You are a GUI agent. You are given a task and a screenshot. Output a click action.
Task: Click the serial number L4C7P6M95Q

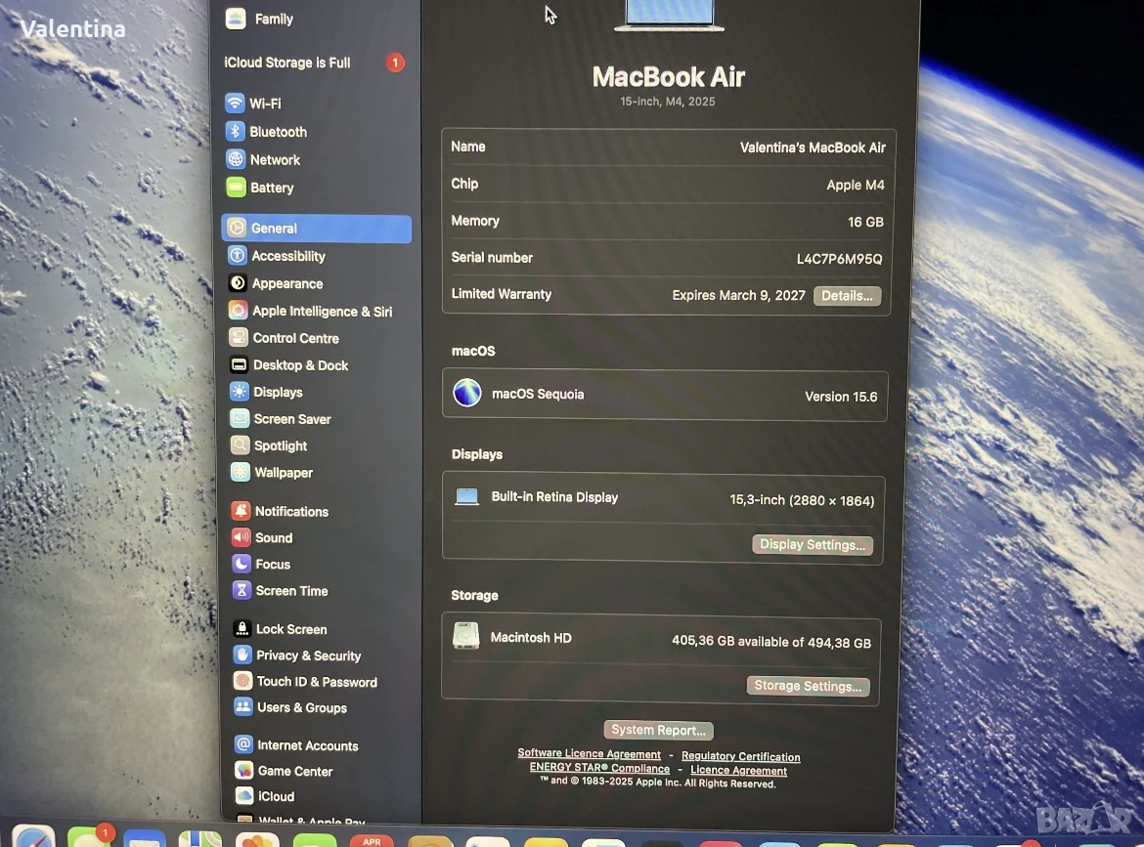(839, 259)
